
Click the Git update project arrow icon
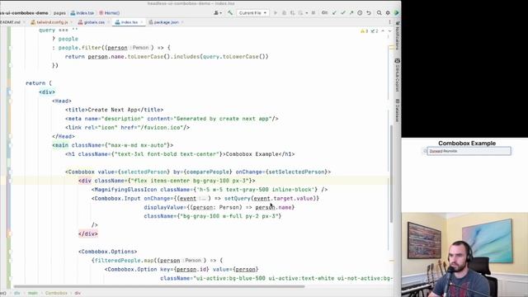pyautogui.click(x=334, y=13)
